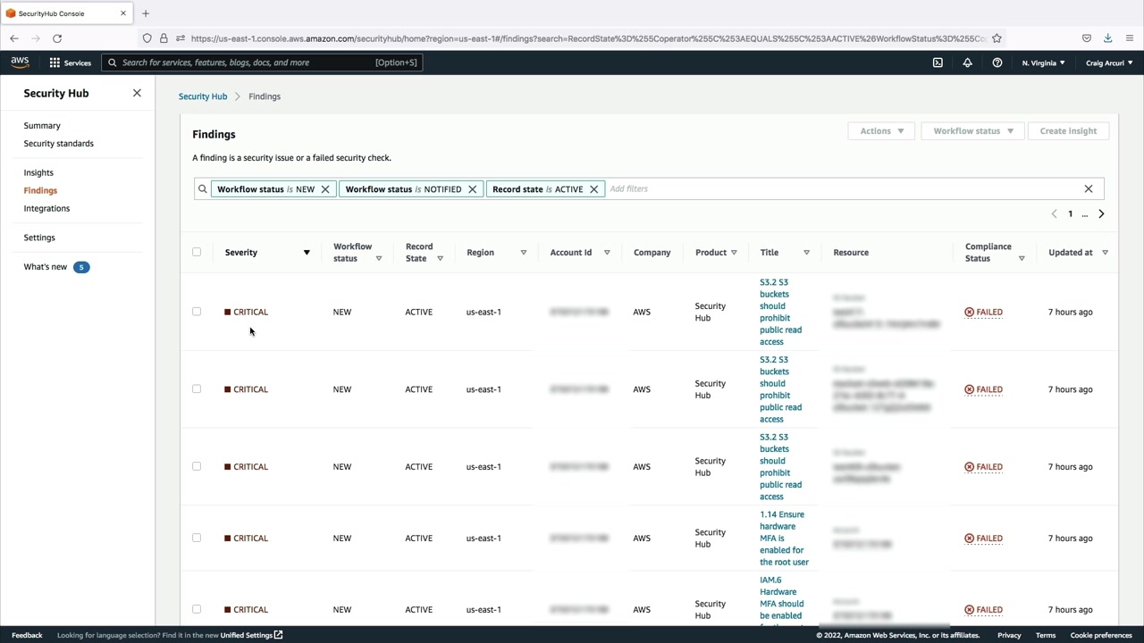Select Findings in the sidebar

point(40,191)
